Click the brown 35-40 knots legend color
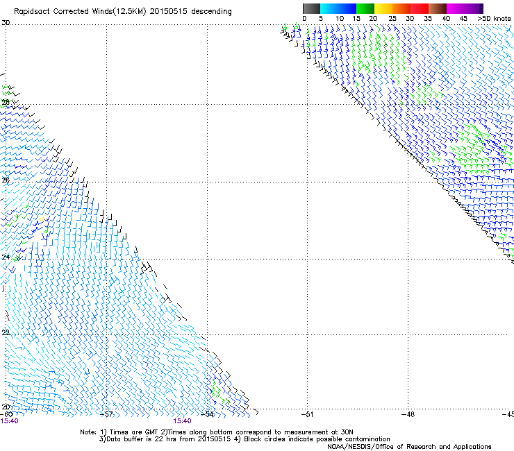The width and height of the screenshot is (514, 451). point(438,8)
